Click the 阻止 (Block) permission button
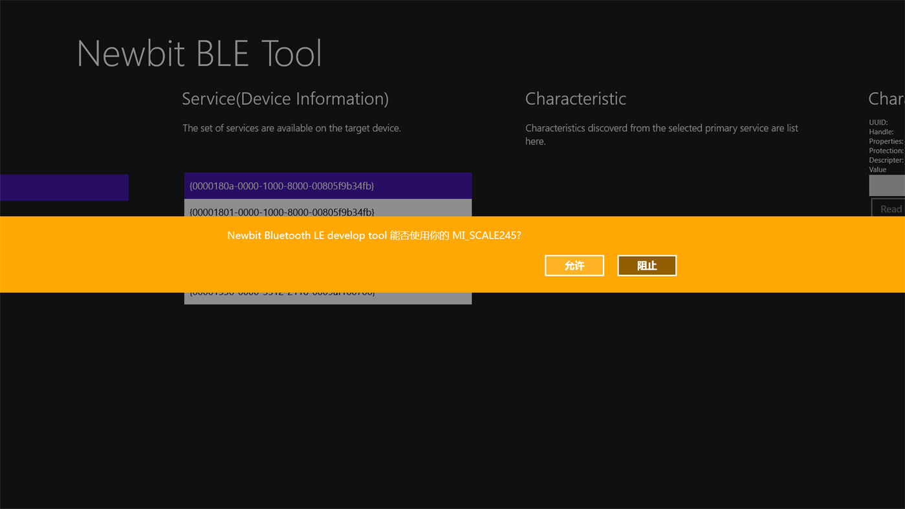Image resolution: width=905 pixels, height=509 pixels. pyautogui.click(x=646, y=265)
